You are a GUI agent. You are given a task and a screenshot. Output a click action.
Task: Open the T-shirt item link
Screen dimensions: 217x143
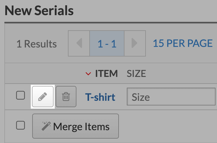100,97
